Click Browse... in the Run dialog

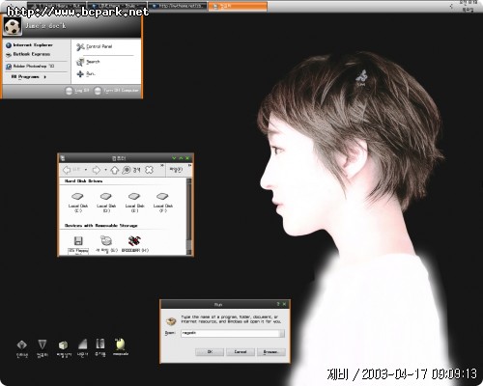click(270, 352)
